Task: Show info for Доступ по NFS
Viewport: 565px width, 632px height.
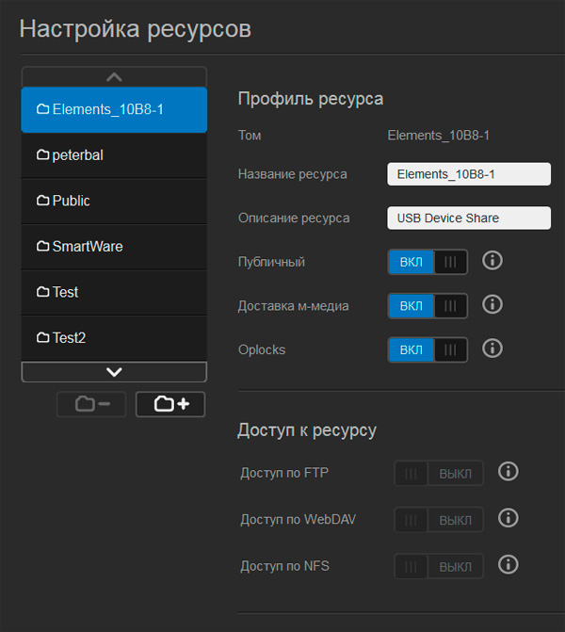Action: (x=508, y=564)
